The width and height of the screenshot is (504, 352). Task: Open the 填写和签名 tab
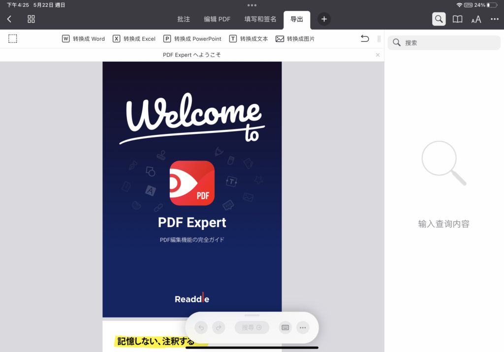[260, 19]
